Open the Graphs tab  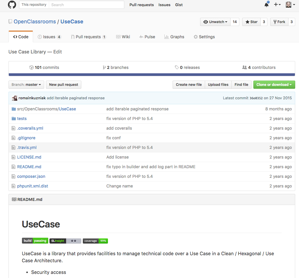coord(174,37)
